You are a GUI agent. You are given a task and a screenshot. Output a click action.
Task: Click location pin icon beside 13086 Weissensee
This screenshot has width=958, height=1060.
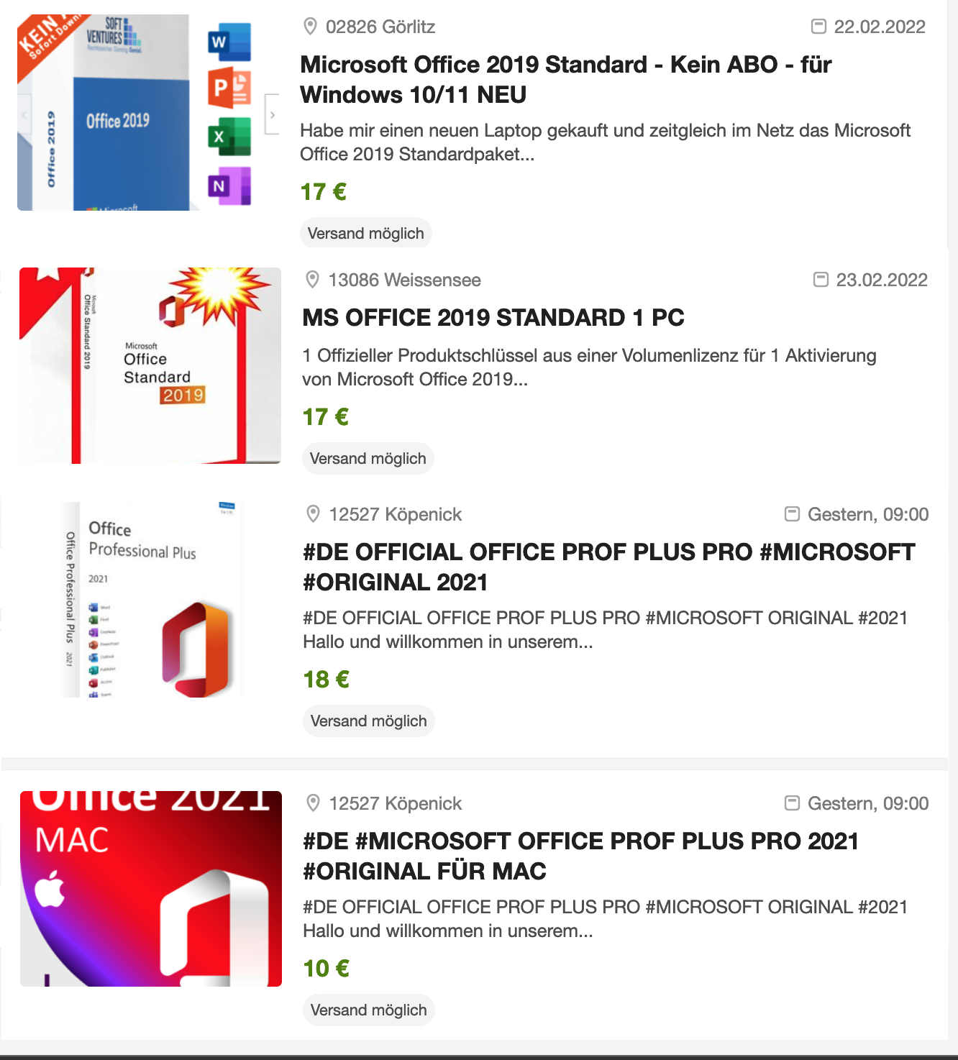click(x=312, y=280)
